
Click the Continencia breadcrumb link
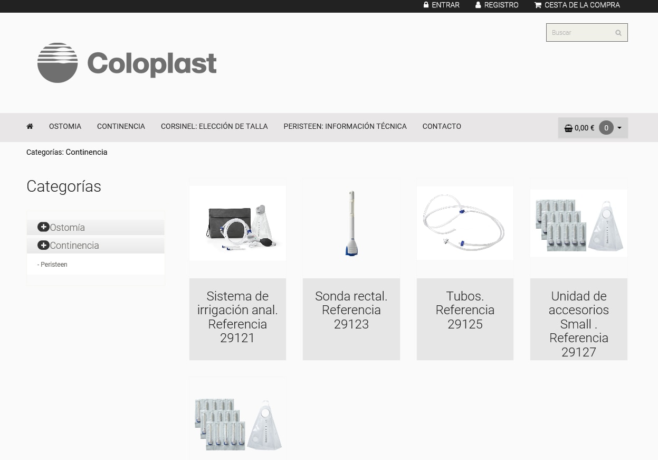pyautogui.click(x=87, y=152)
